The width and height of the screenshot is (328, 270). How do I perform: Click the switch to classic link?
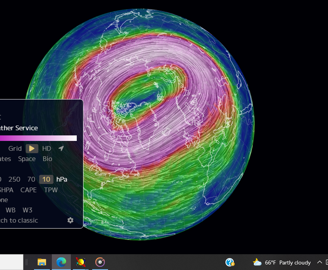(x=19, y=221)
